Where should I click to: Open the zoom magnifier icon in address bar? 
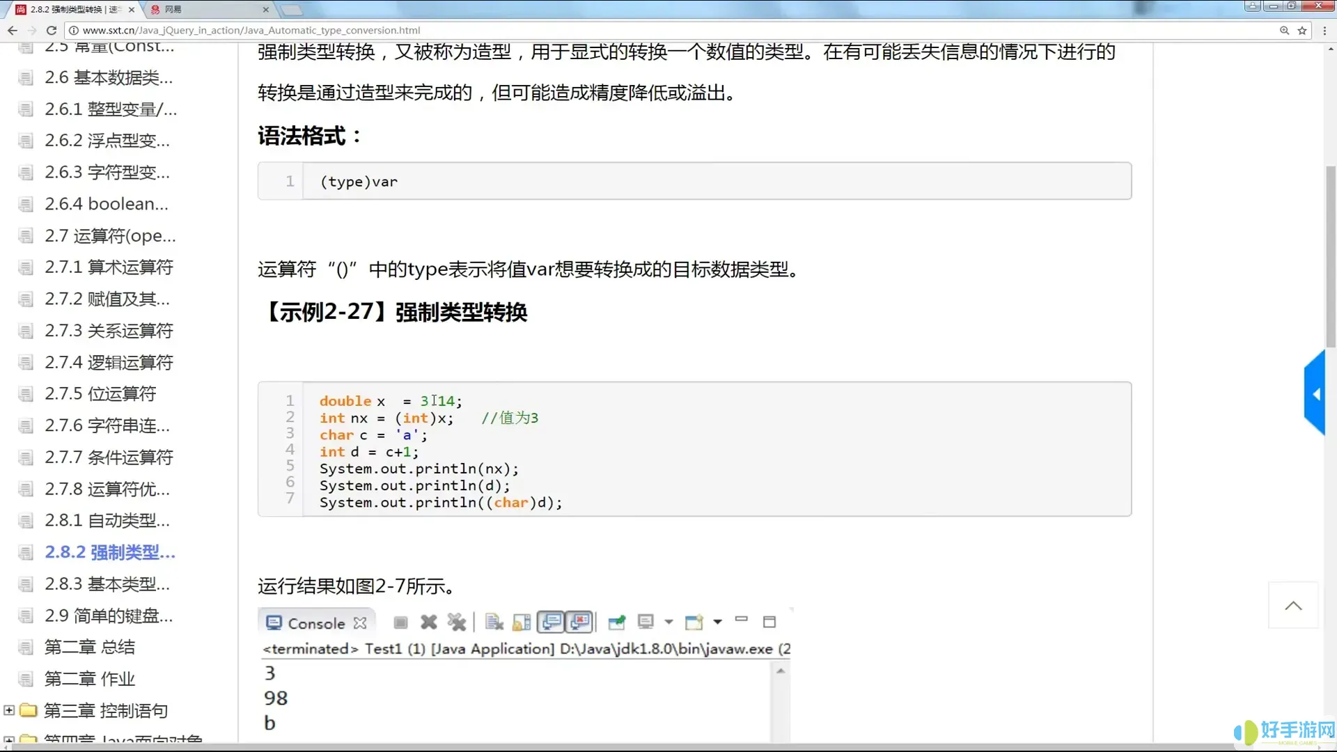click(x=1284, y=30)
